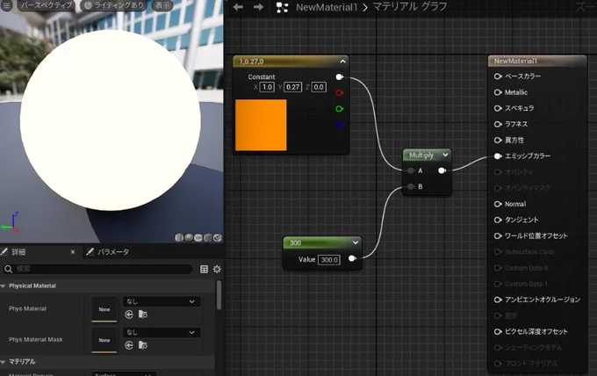Viewport: 597px width, 376px height.
Task: Click the Phys Material Mask None thumbnail
Action: pos(104,340)
